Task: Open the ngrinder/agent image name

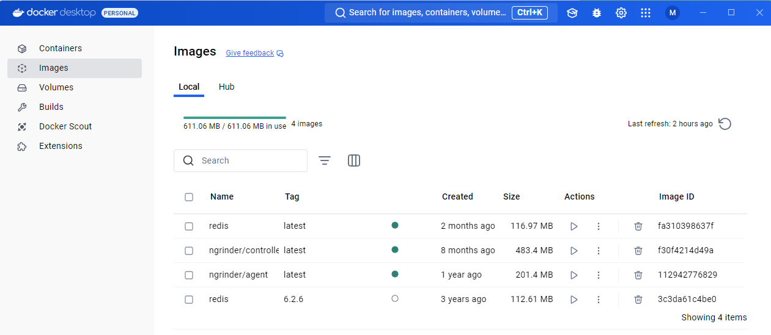Action: click(238, 275)
